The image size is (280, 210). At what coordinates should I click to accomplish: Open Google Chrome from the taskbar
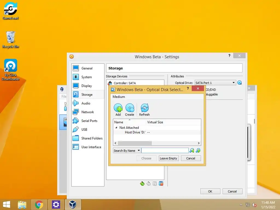click(39, 205)
